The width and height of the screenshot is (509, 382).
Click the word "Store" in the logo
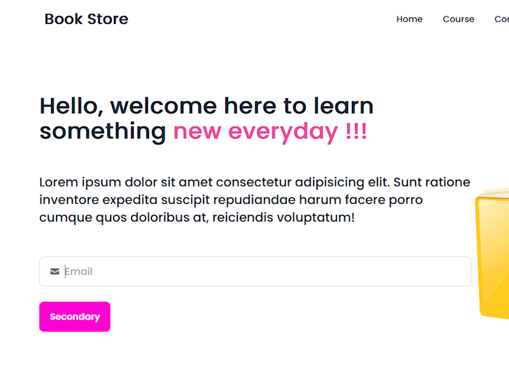tap(108, 19)
